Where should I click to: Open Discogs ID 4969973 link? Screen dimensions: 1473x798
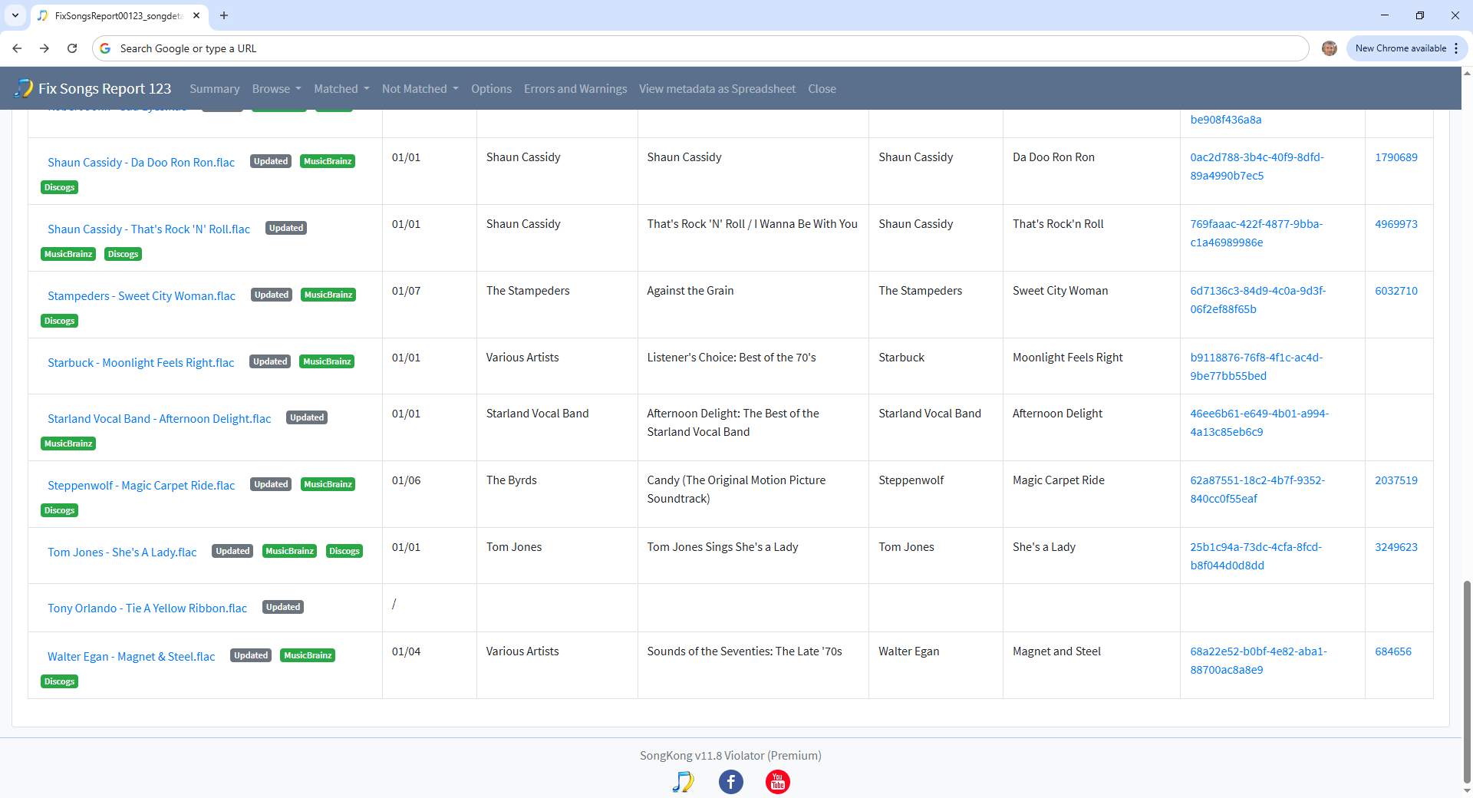coord(1396,224)
